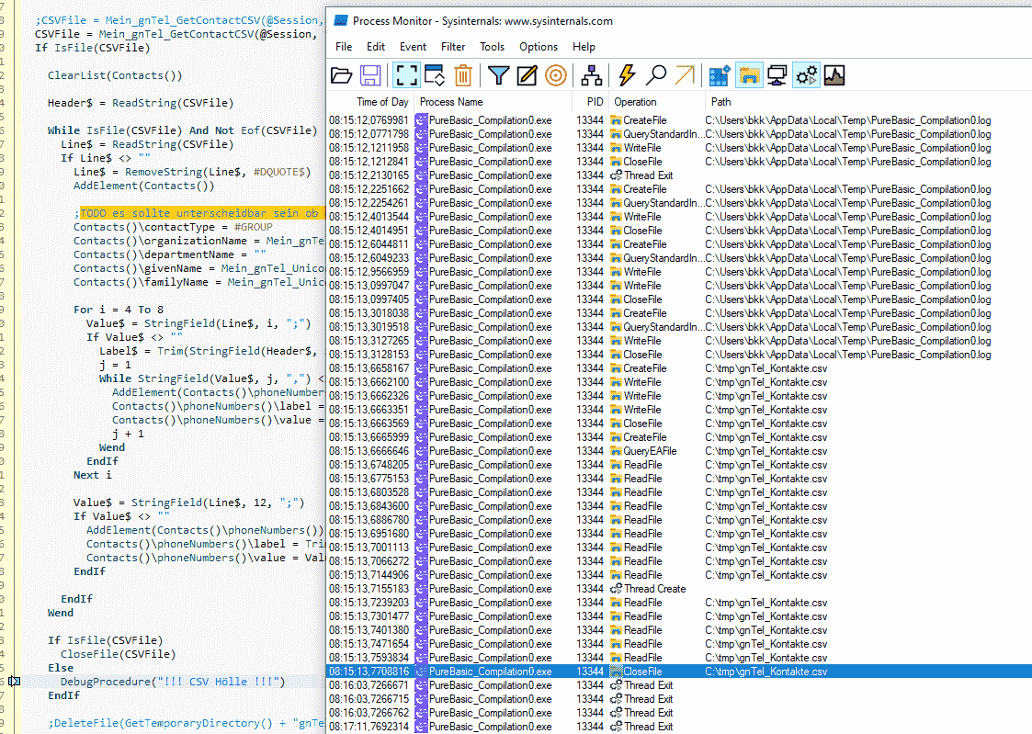The width and height of the screenshot is (1032, 734).
Task: Toggle Show Profiling Events graph icon
Action: 834,75
